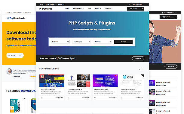The height and width of the screenshot is (114, 184).
Task: Open the Charge Panda thumbnail
Action: click(x=132, y=81)
